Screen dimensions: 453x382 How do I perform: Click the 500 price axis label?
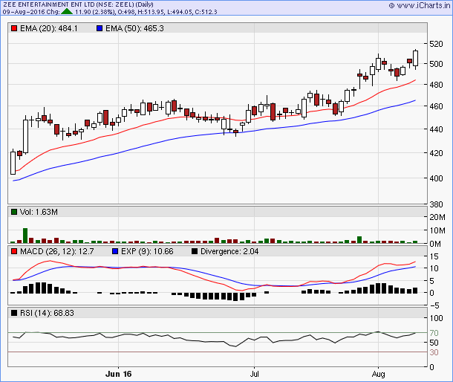click(436, 64)
